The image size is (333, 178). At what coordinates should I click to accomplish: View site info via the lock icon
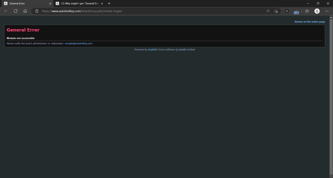[x=37, y=11]
